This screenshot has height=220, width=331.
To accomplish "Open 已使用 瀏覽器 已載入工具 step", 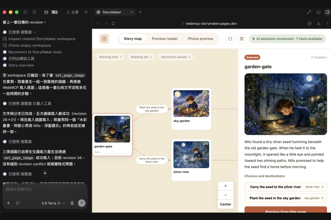I will point(27,103).
